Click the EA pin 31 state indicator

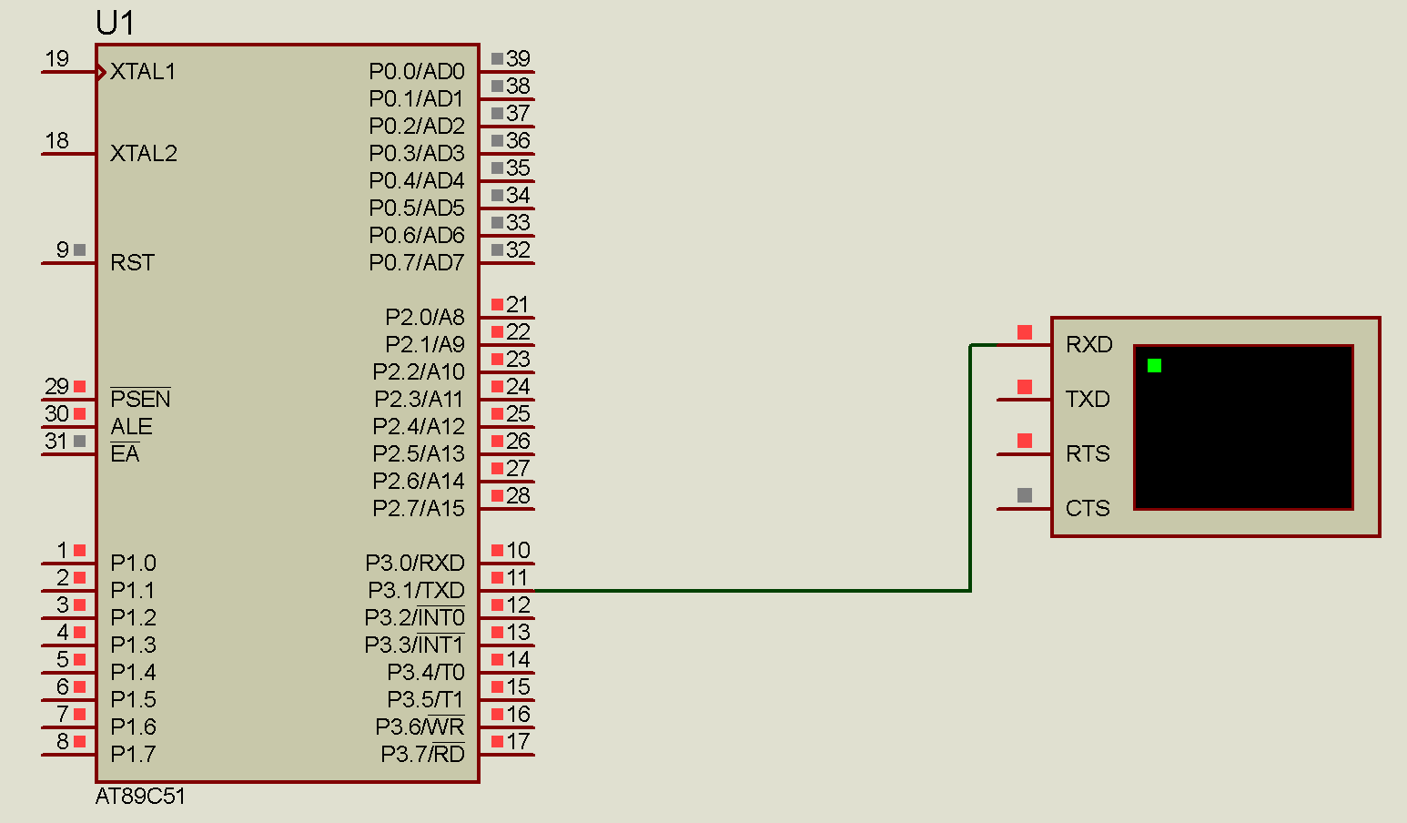click(80, 441)
